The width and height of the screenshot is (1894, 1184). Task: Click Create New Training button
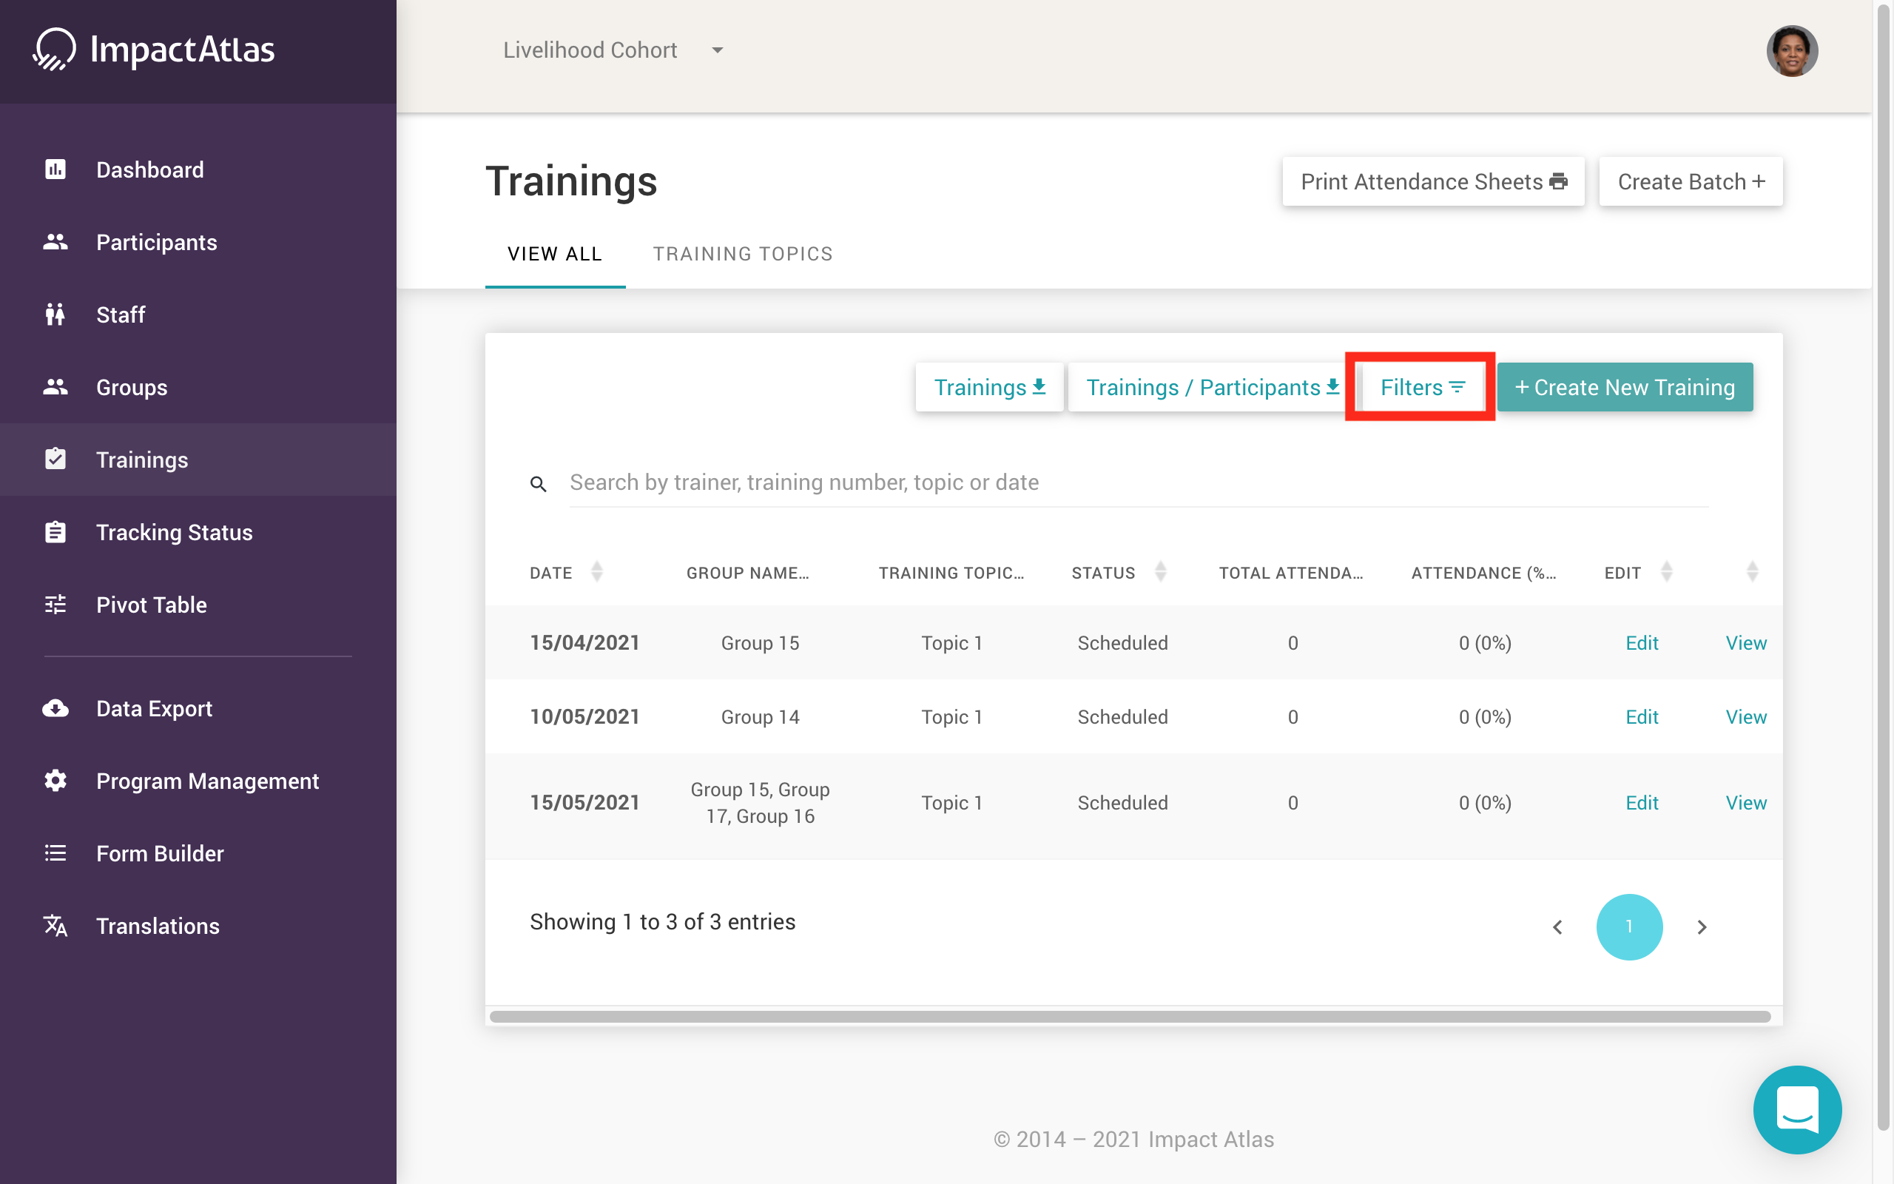(x=1624, y=388)
